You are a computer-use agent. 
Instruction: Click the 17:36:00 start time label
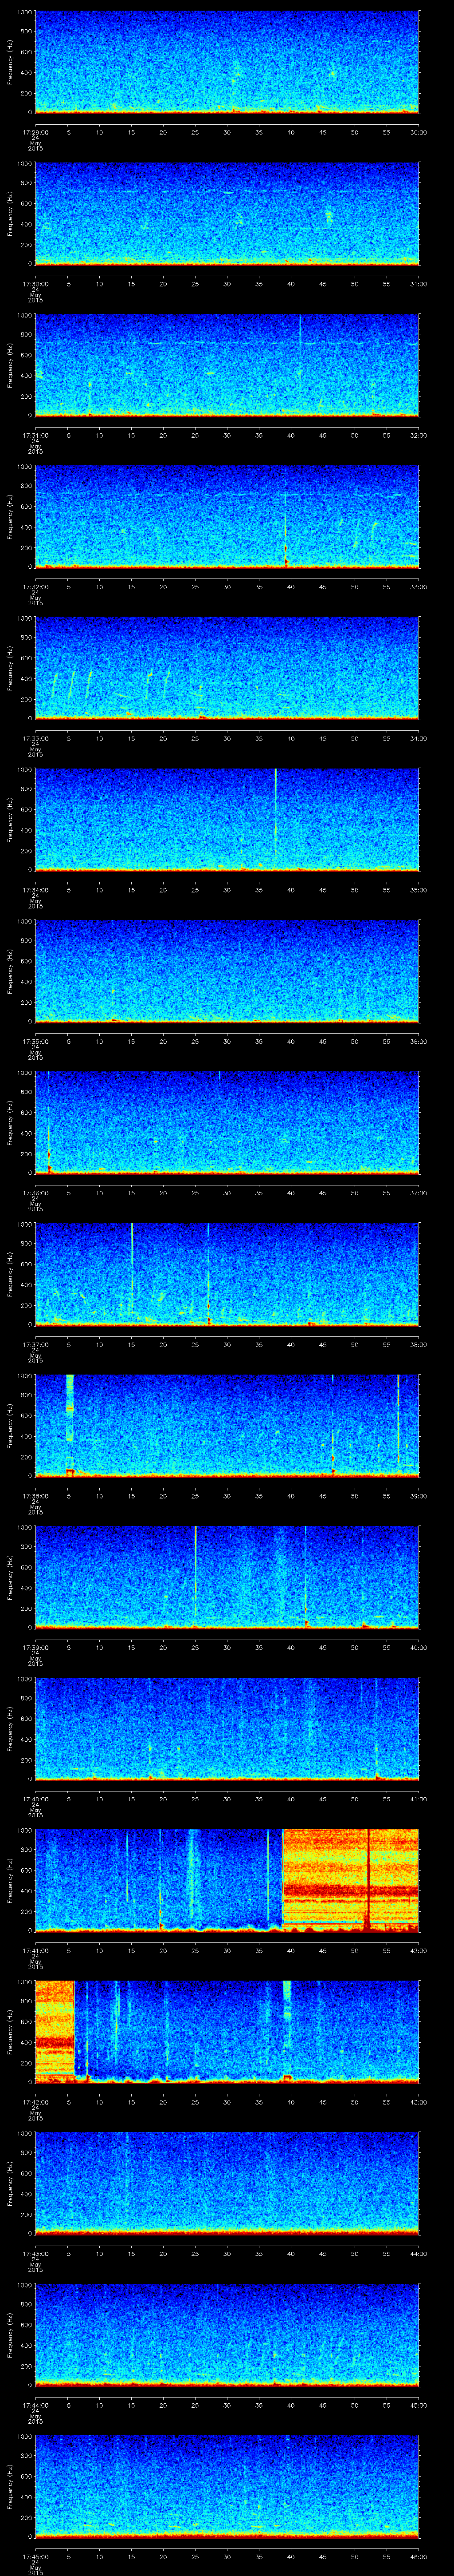click(35, 1193)
